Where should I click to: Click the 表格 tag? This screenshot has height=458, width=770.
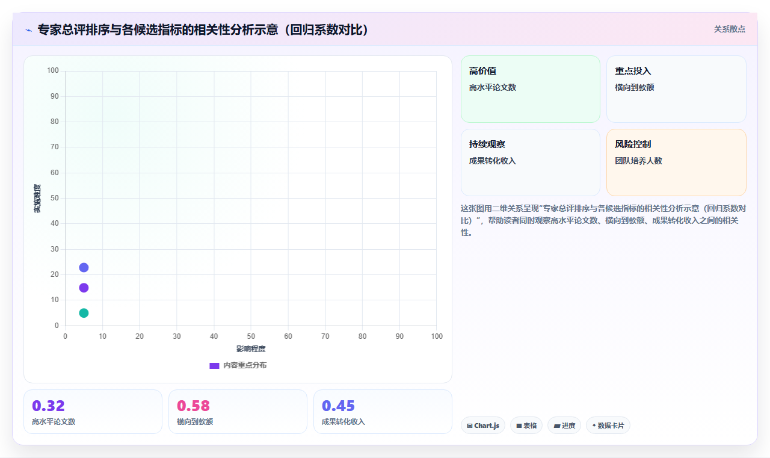coord(526,426)
